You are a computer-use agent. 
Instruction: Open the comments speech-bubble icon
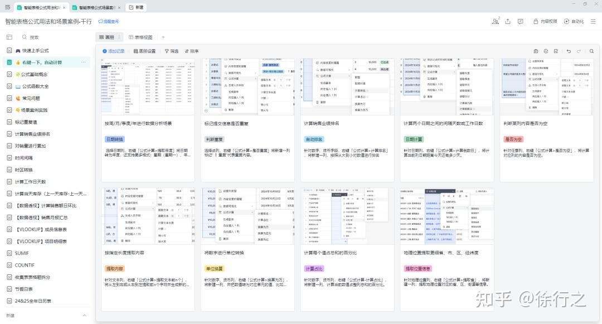(520, 22)
